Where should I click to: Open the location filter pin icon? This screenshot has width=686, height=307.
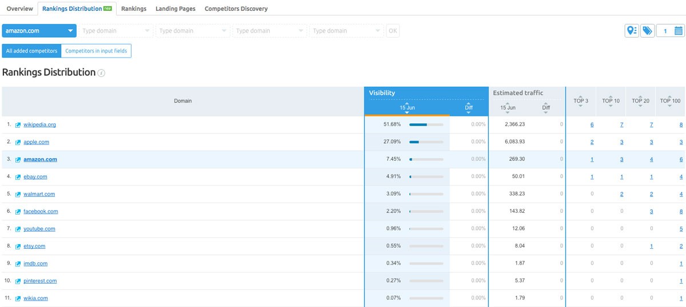point(632,31)
